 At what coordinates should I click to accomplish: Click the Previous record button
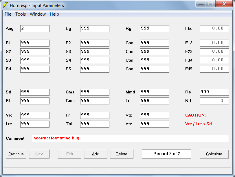tap(16, 154)
